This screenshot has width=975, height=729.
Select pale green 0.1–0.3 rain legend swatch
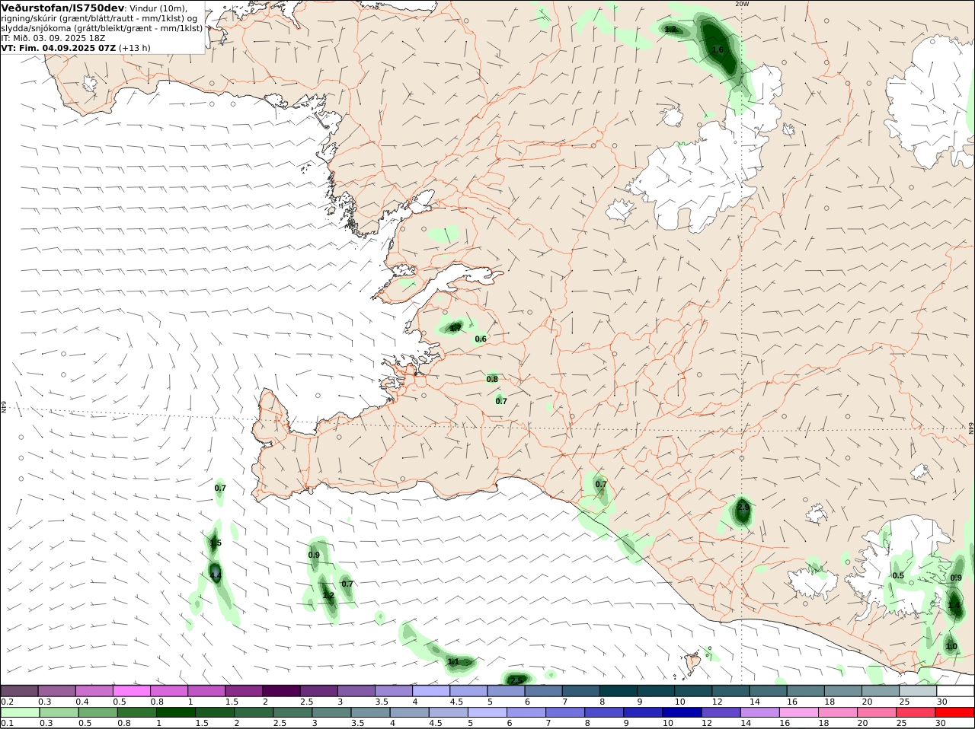(20, 713)
